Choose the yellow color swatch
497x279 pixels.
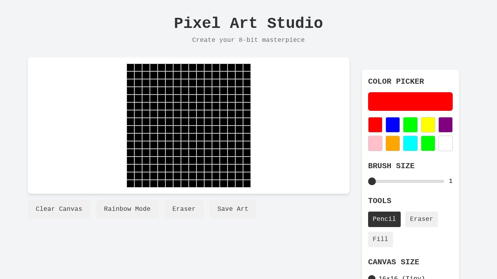(x=428, y=125)
